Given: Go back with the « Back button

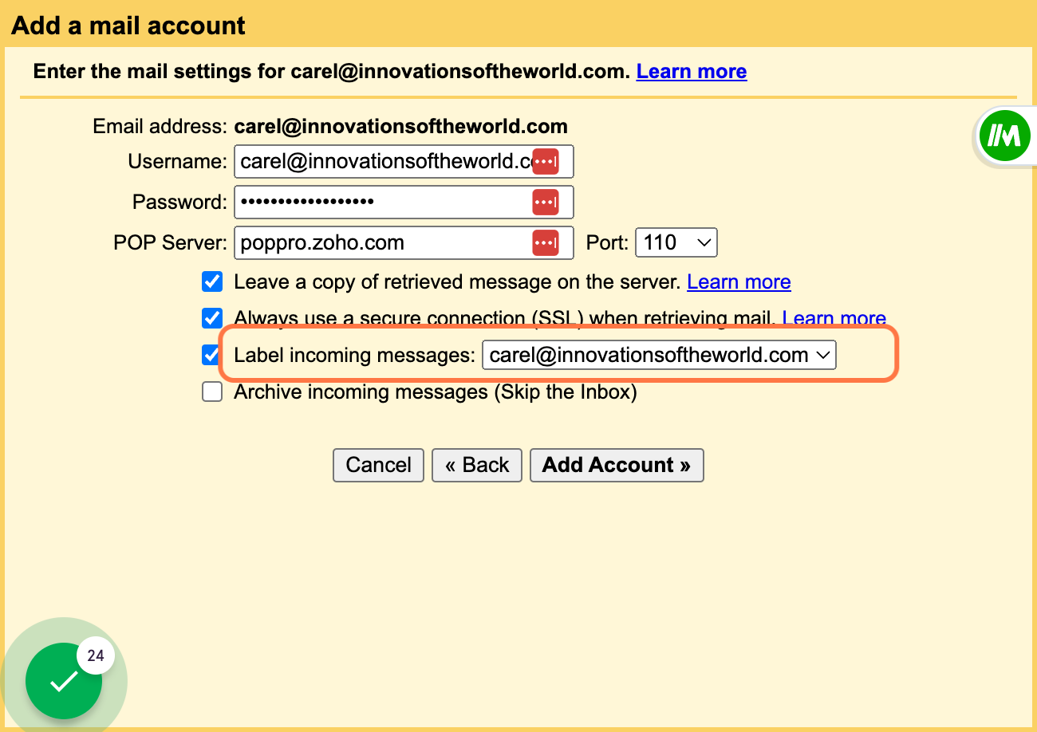Looking at the screenshot, I should tap(477, 465).
